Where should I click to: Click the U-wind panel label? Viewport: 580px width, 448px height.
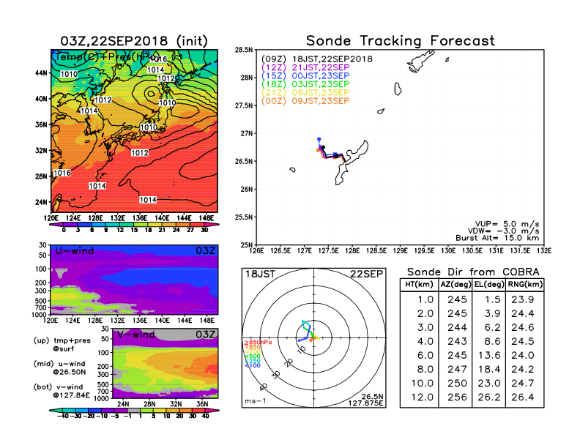coord(75,250)
